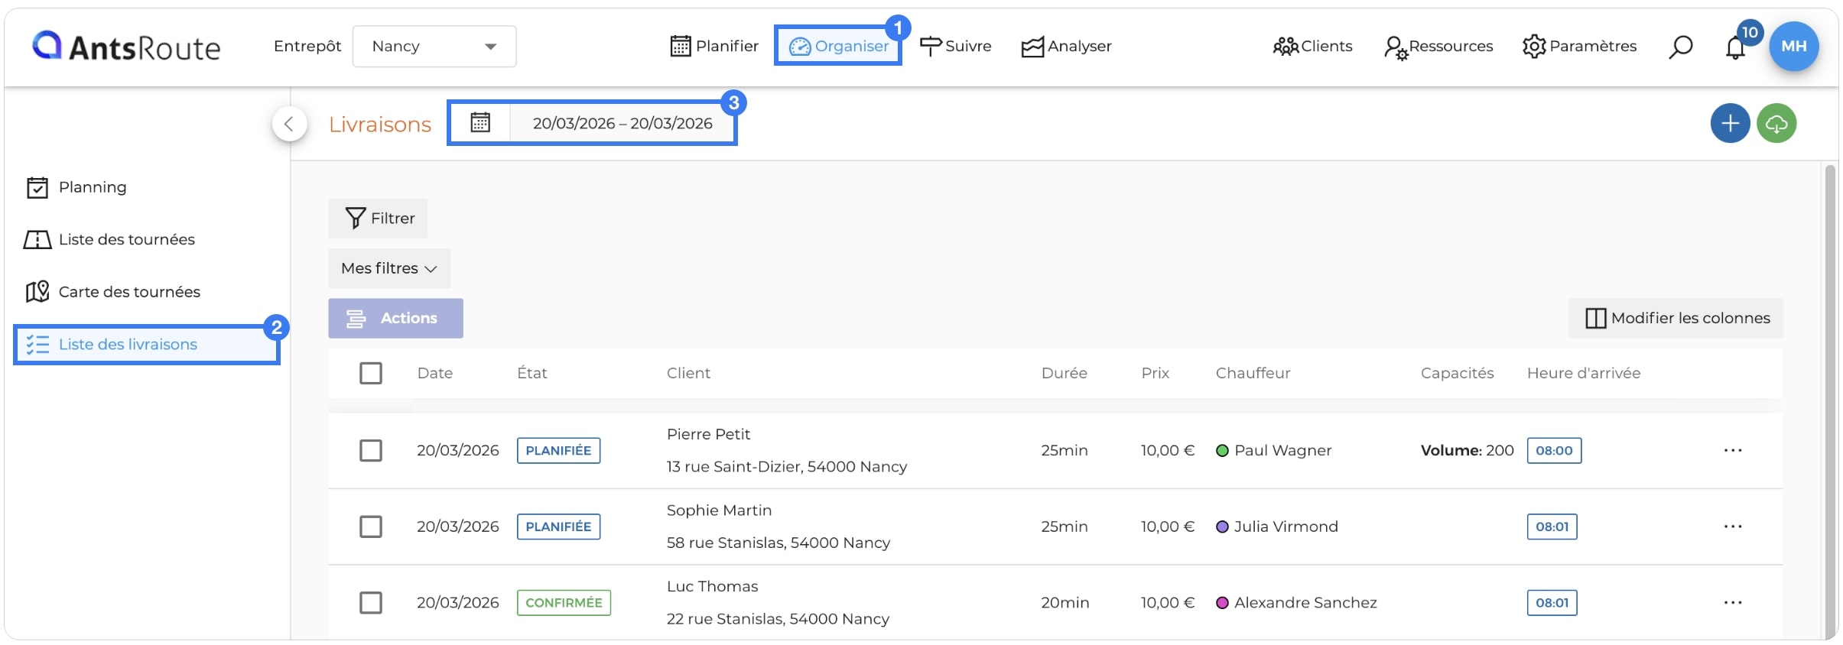Click Modifier les colonnes button

1675,318
